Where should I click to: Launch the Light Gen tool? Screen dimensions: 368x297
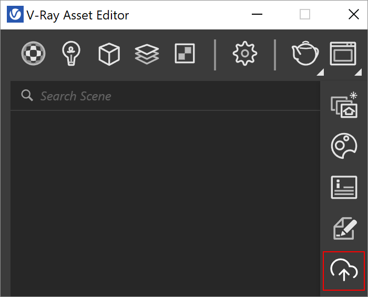point(344,105)
